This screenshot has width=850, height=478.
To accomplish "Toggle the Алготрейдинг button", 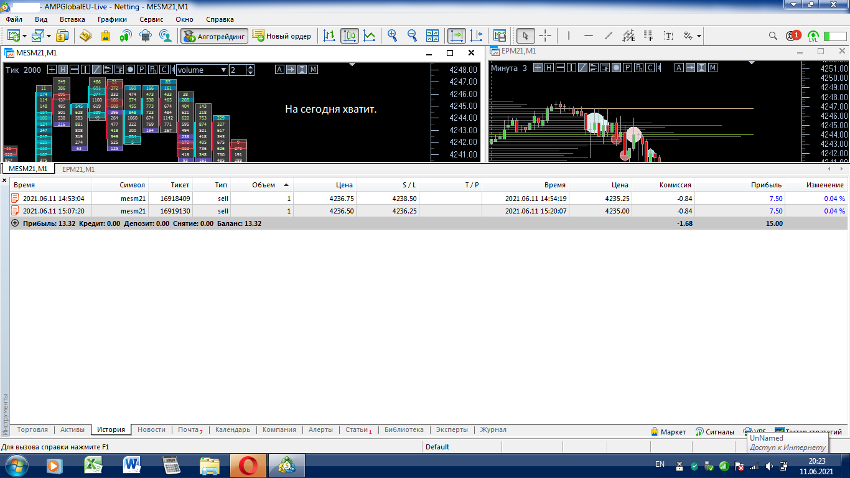I will [215, 35].
